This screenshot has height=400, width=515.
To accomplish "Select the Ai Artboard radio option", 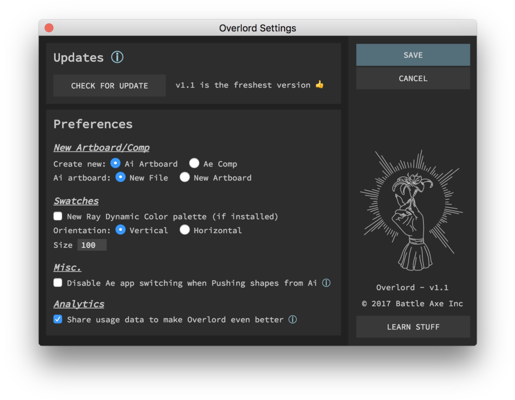I will [115, 163].
